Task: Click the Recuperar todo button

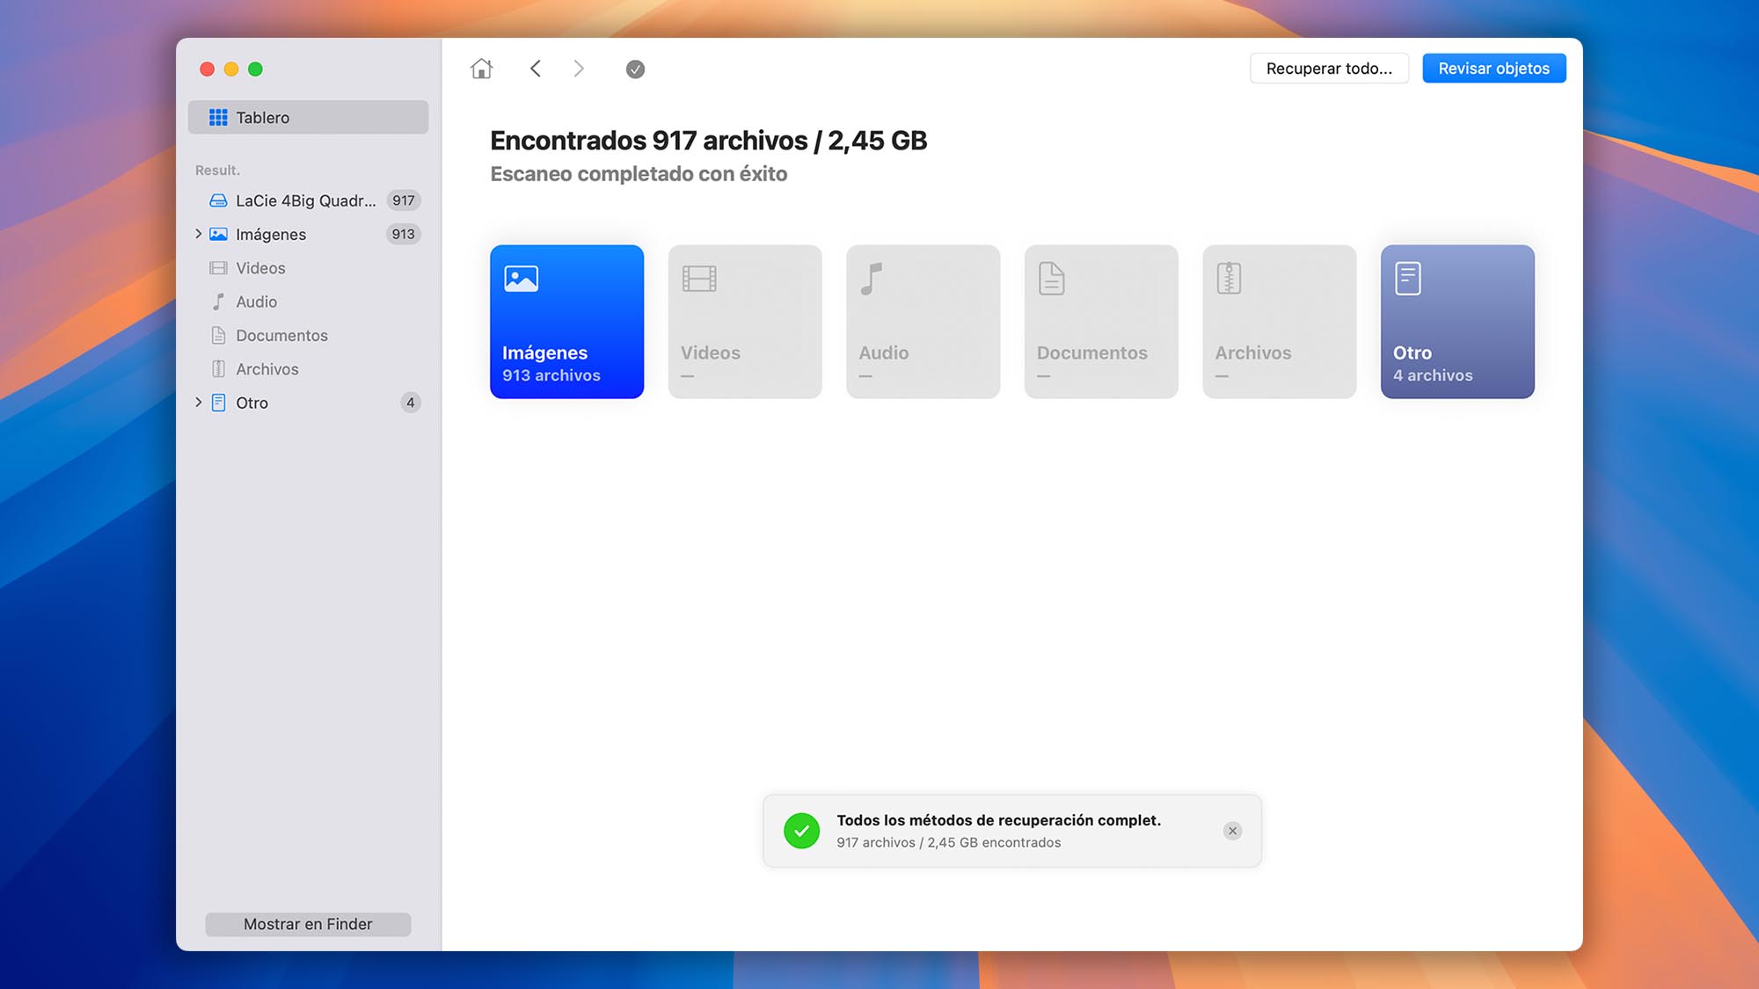Action: click(x=1329, y=69)
